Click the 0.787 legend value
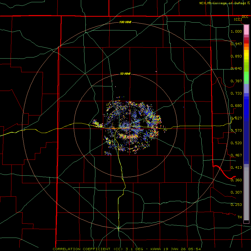 coord(236,81)
